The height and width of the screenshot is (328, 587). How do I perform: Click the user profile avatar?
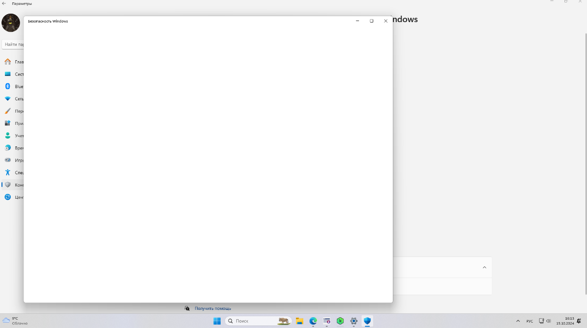click(x=11, y=23)
